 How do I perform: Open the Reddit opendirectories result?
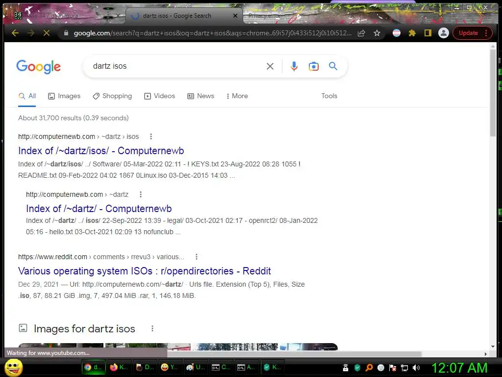pos(145,271)
